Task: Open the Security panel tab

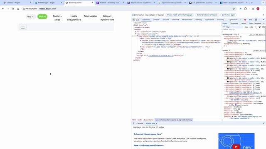Action: 220,20
